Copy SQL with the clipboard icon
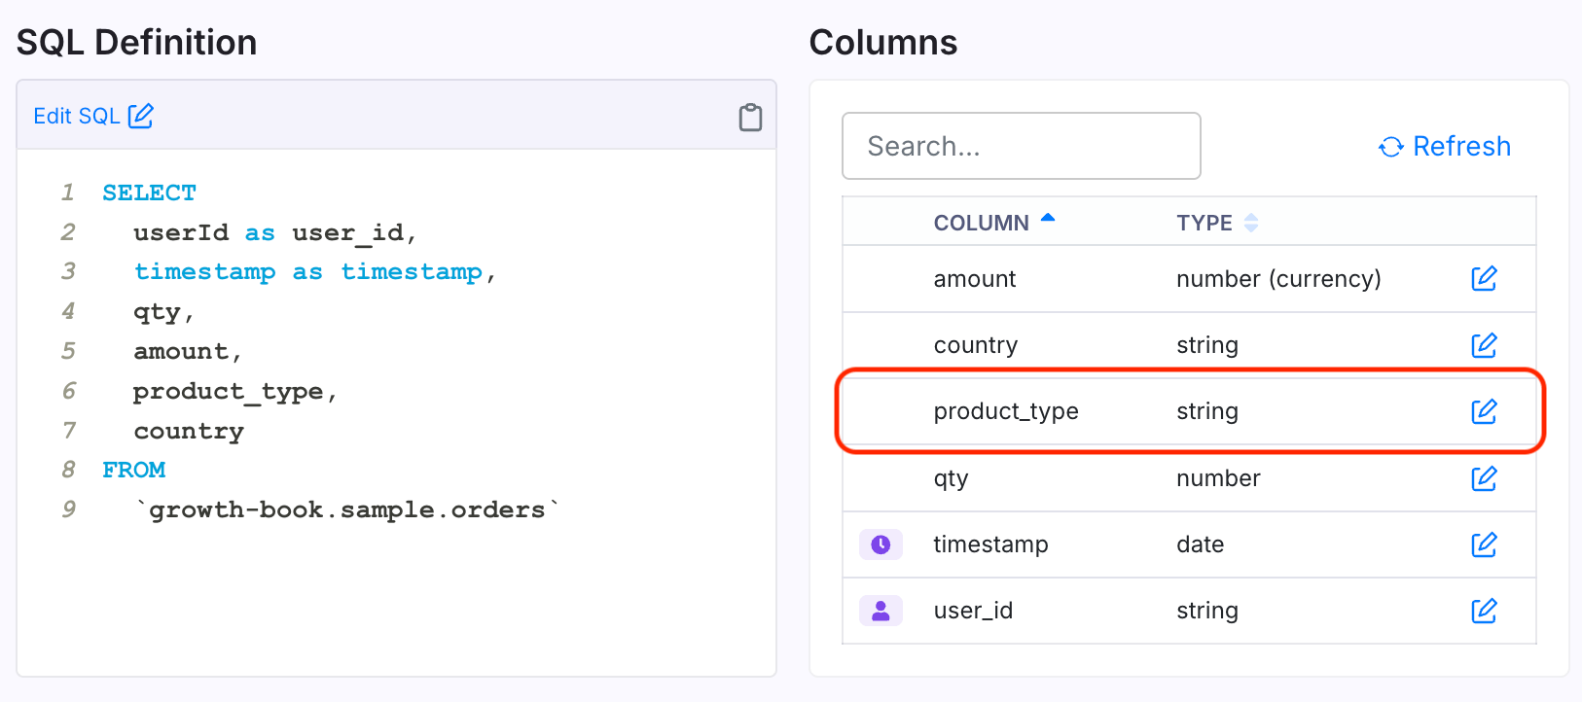Screen dimensions: 1582x702 750,117
